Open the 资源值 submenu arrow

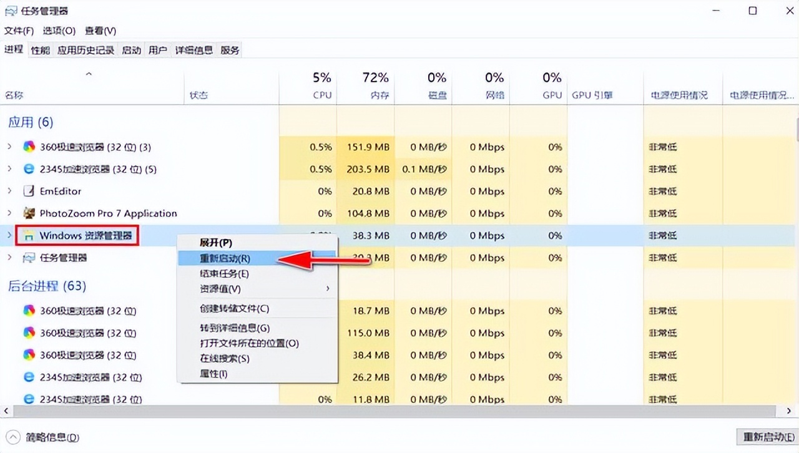[x=327, y=289]
